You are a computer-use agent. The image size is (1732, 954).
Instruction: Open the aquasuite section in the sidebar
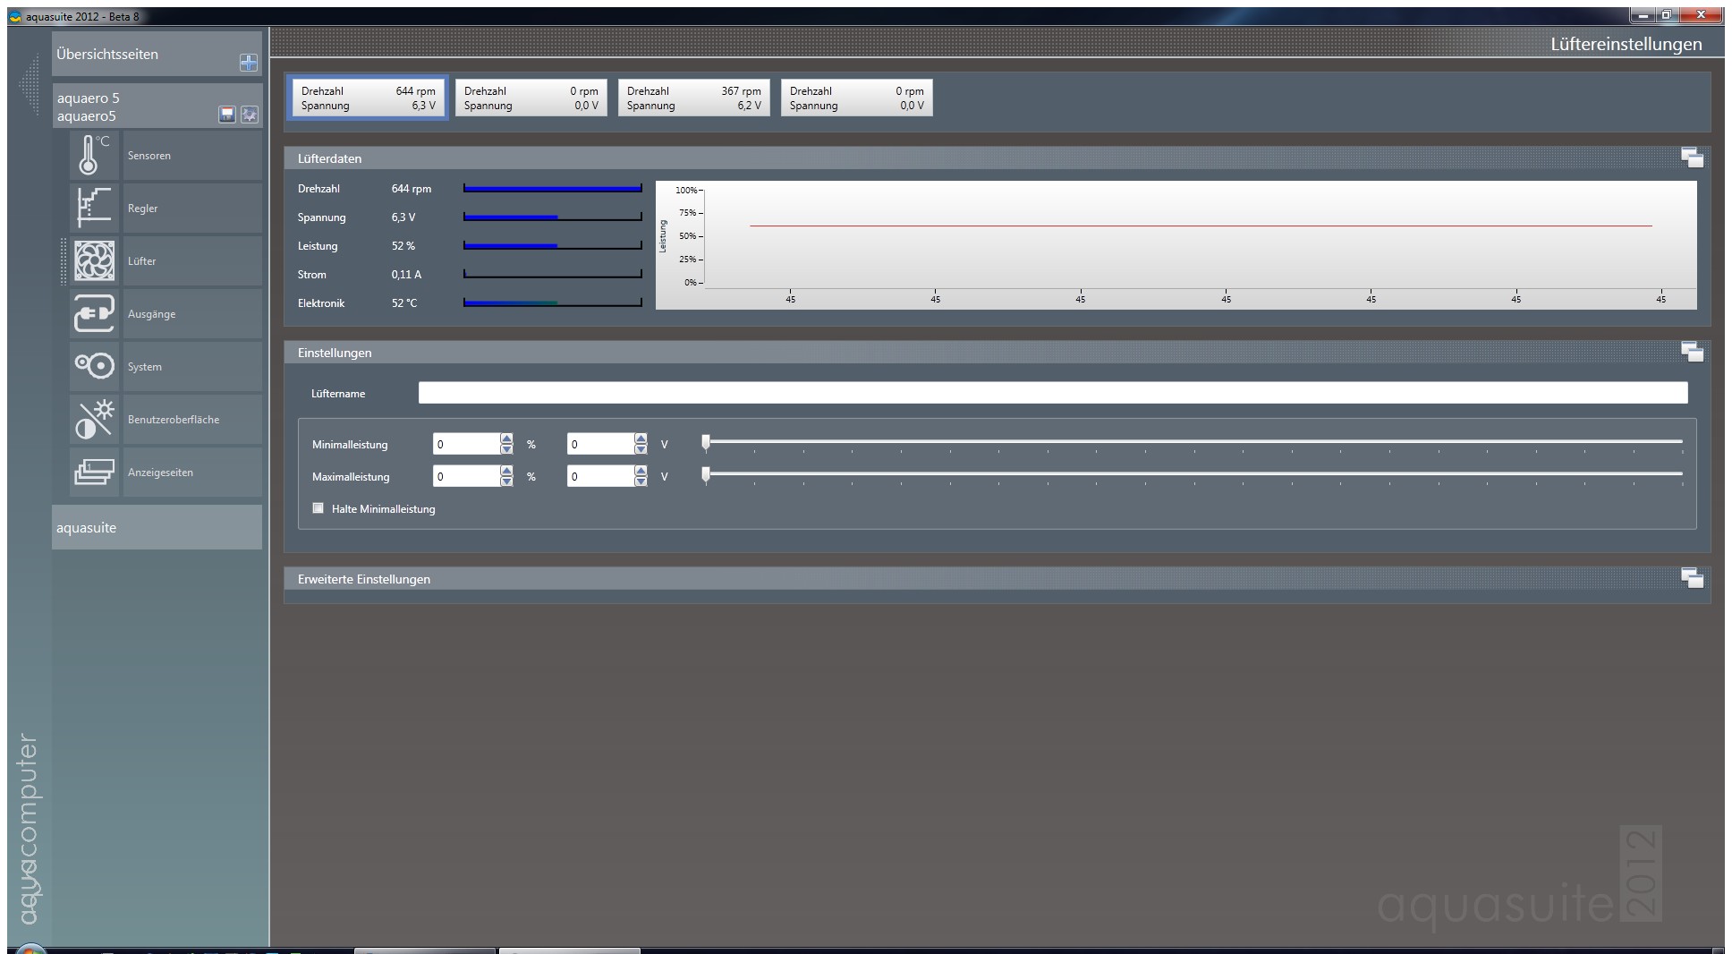(x=157, y=527)
